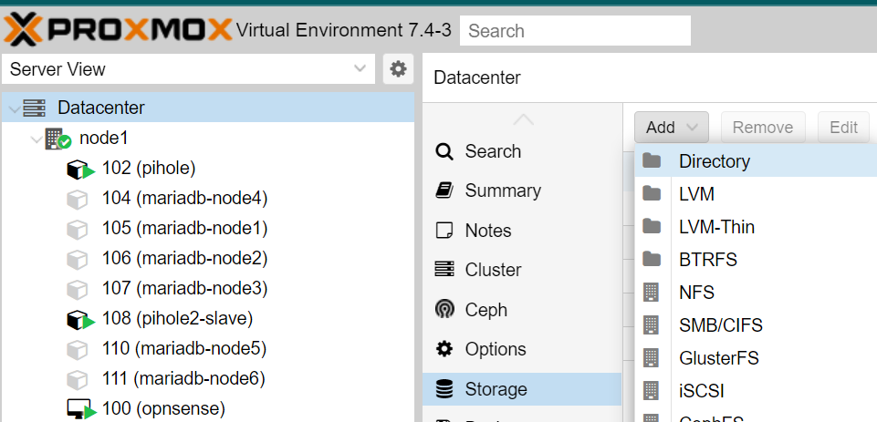The width and height of the screenshot is (877, 422).
Task: Choose Directory from the Add menu
Action: [757, 161]
